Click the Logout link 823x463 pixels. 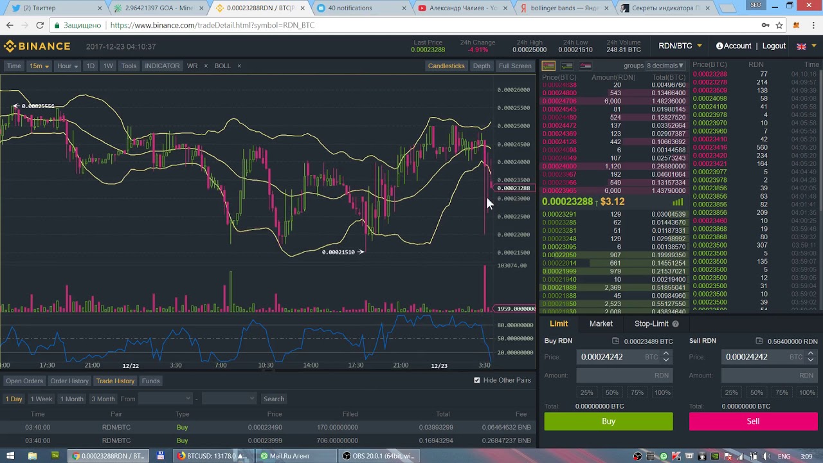coord(774,46)
